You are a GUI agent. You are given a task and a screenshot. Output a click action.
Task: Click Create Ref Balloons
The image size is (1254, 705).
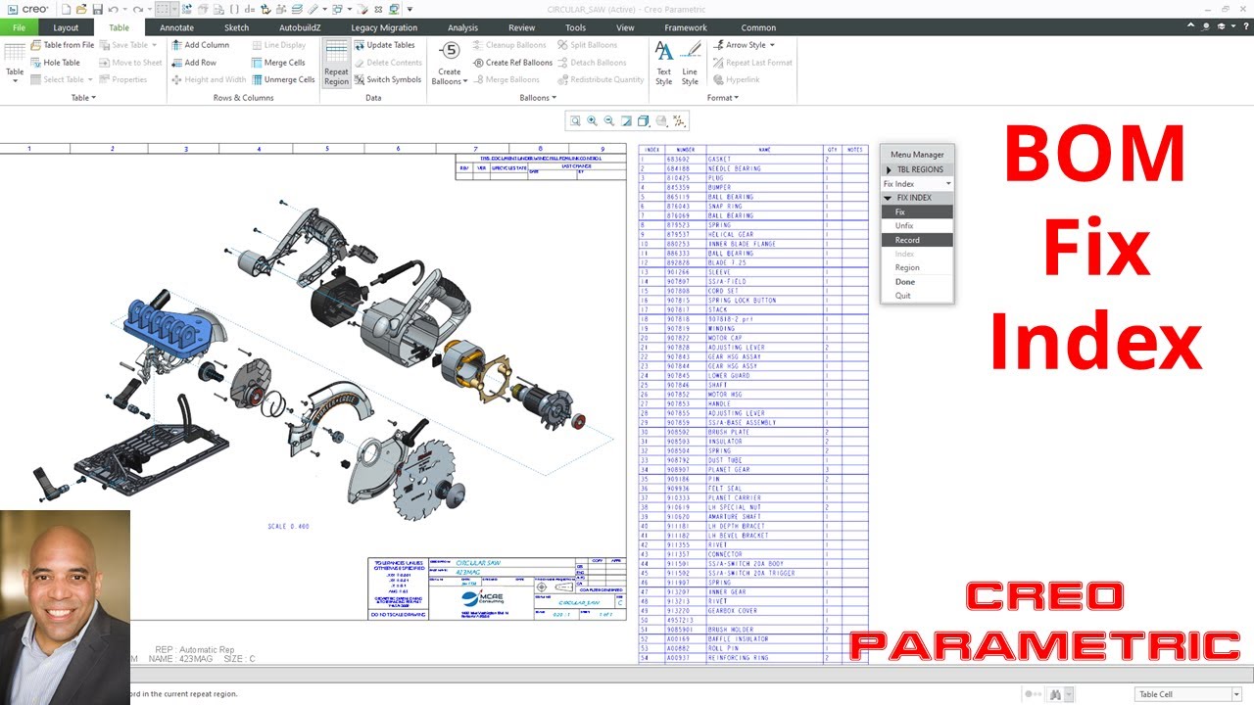512,63
